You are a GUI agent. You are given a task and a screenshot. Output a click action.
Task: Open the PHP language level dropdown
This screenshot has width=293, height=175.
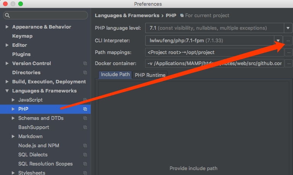[x=288, y=28]
